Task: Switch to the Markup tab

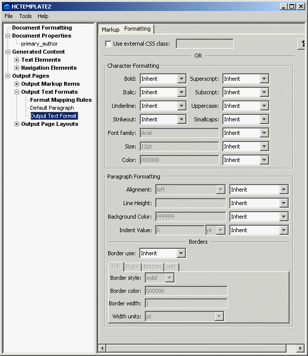Action: (x=110, y=30)
